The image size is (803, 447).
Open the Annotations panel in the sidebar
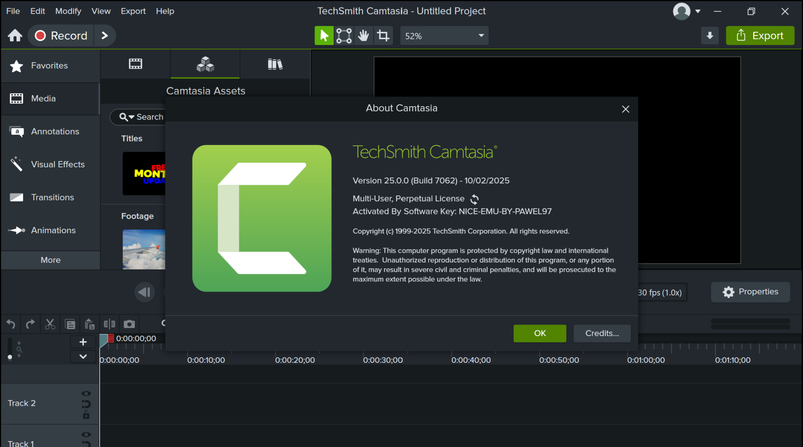[x=55, y=131]
